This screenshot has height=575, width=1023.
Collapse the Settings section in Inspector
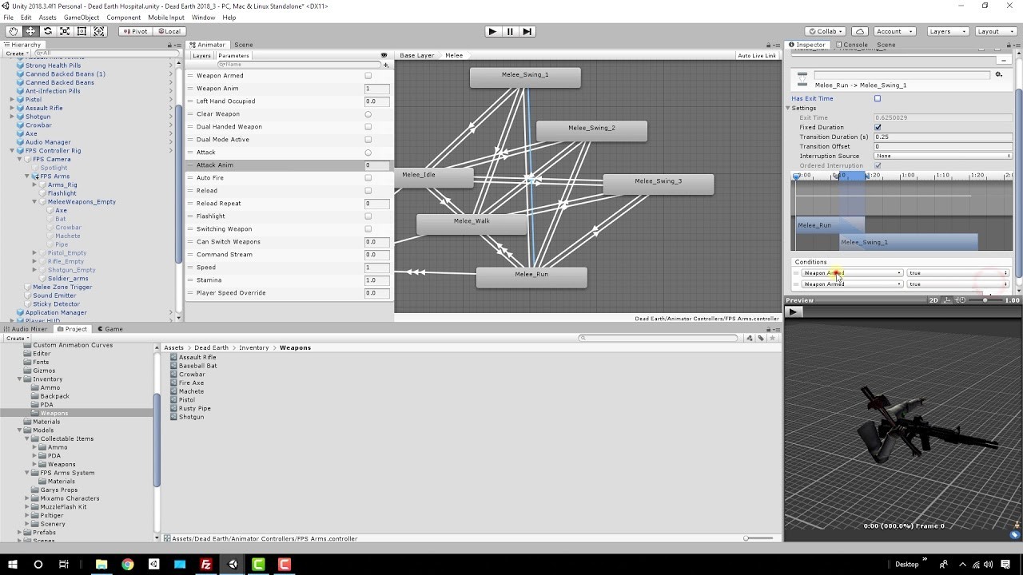(788, 108)
